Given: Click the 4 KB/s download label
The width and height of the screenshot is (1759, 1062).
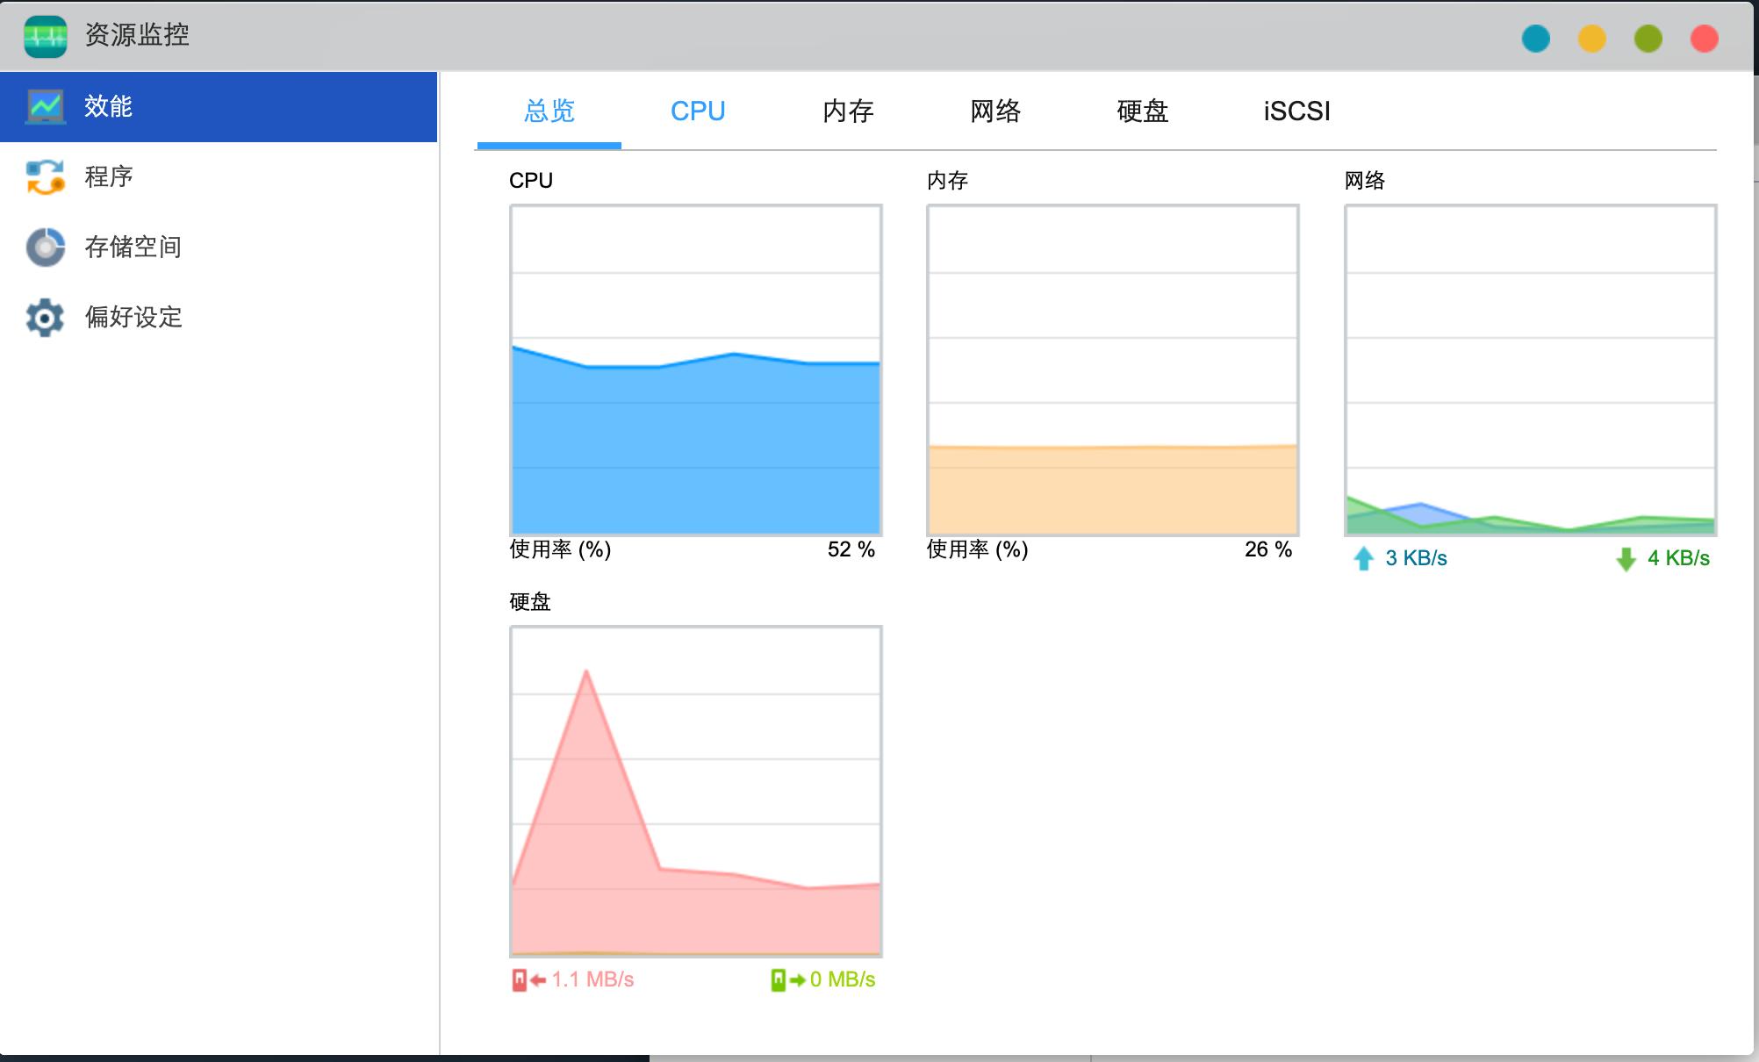Looking at the screenshot, I should [1676, 557].
